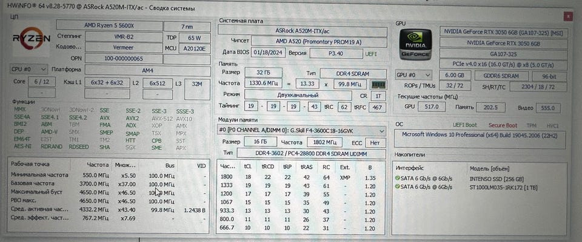Click the UEFI Boot indicator
The width and height of the screenshot is (582, 242).
pos(465,125)
